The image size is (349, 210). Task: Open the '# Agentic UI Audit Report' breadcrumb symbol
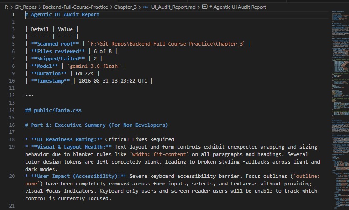click(x=237, y=7)
